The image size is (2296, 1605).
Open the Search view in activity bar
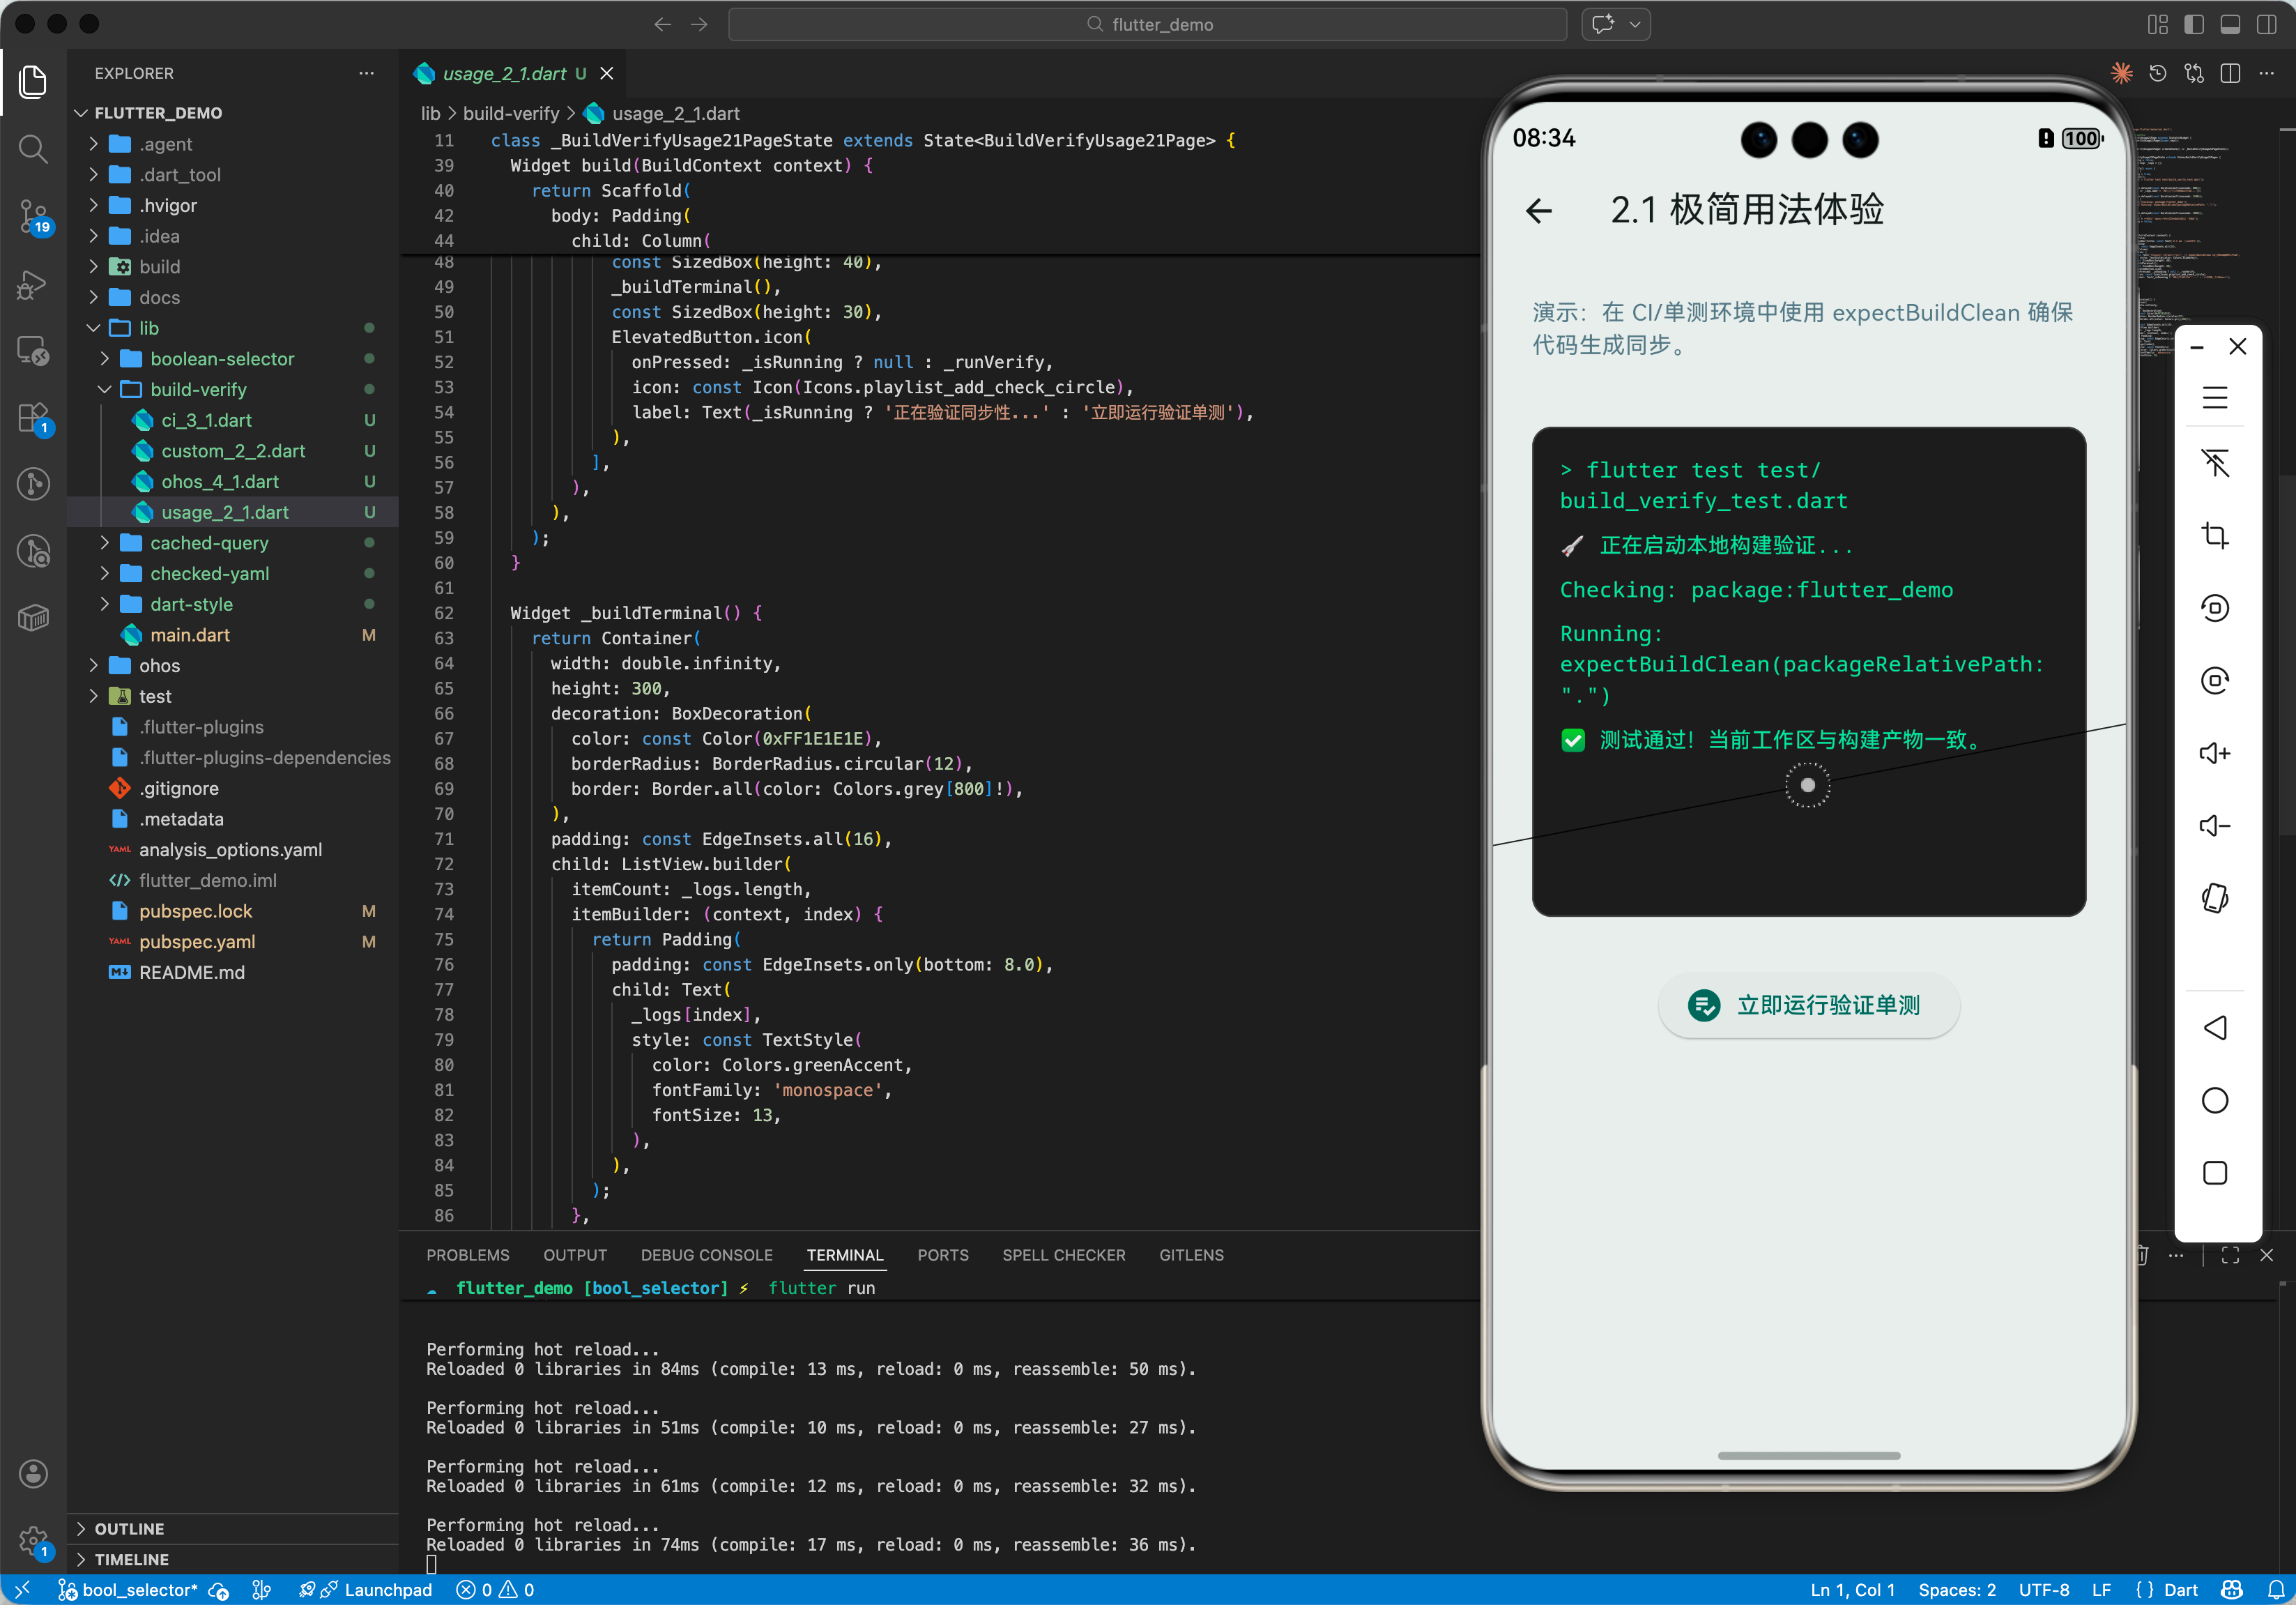[33, 149]
